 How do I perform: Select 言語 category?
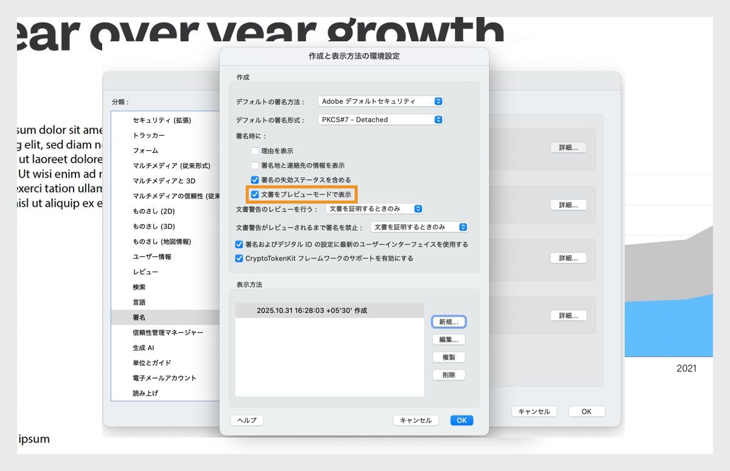click(165, 302)
